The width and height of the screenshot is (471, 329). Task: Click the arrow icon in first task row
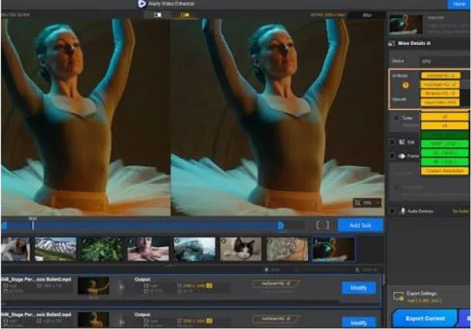[121, 287]
